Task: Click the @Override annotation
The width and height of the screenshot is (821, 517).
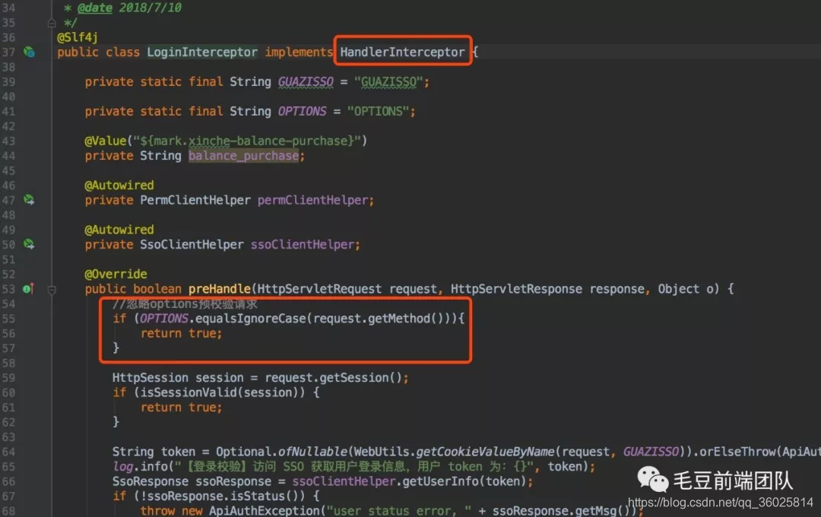Action: tap(116, 274)
